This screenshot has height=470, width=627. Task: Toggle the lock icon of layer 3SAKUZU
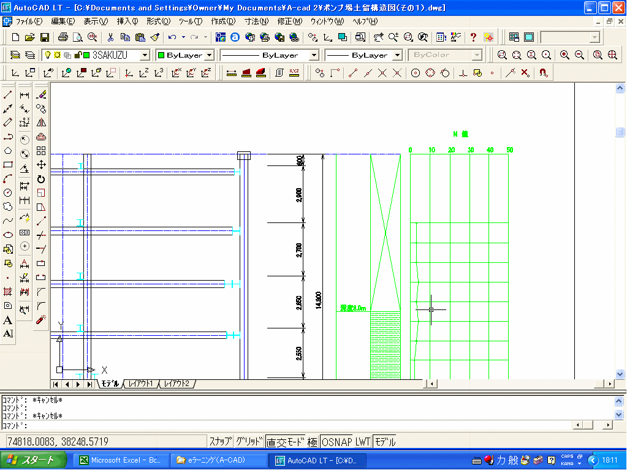coord(78,55)
